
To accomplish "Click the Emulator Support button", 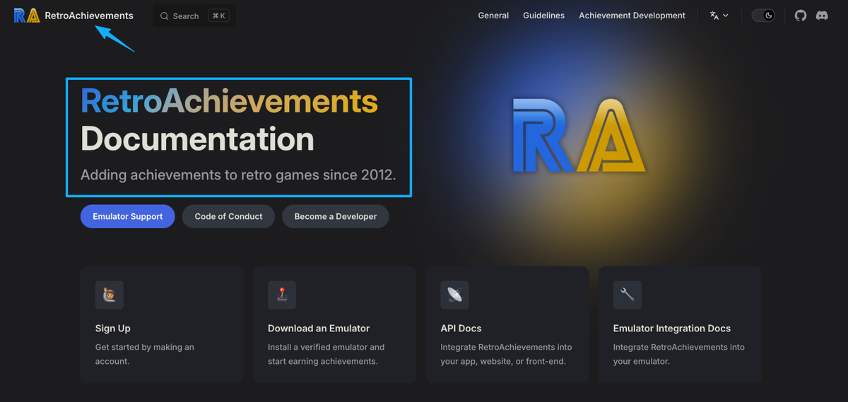I will pyautogui.click(x=128, y=216).
